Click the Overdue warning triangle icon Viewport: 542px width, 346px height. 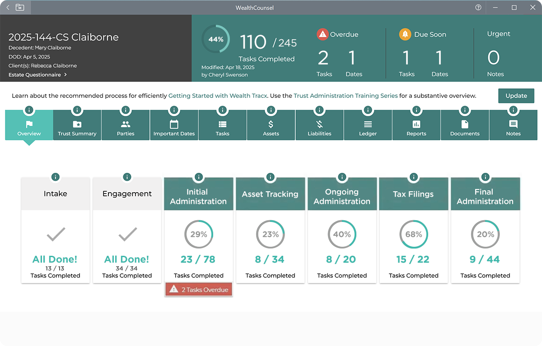(322, 34)
